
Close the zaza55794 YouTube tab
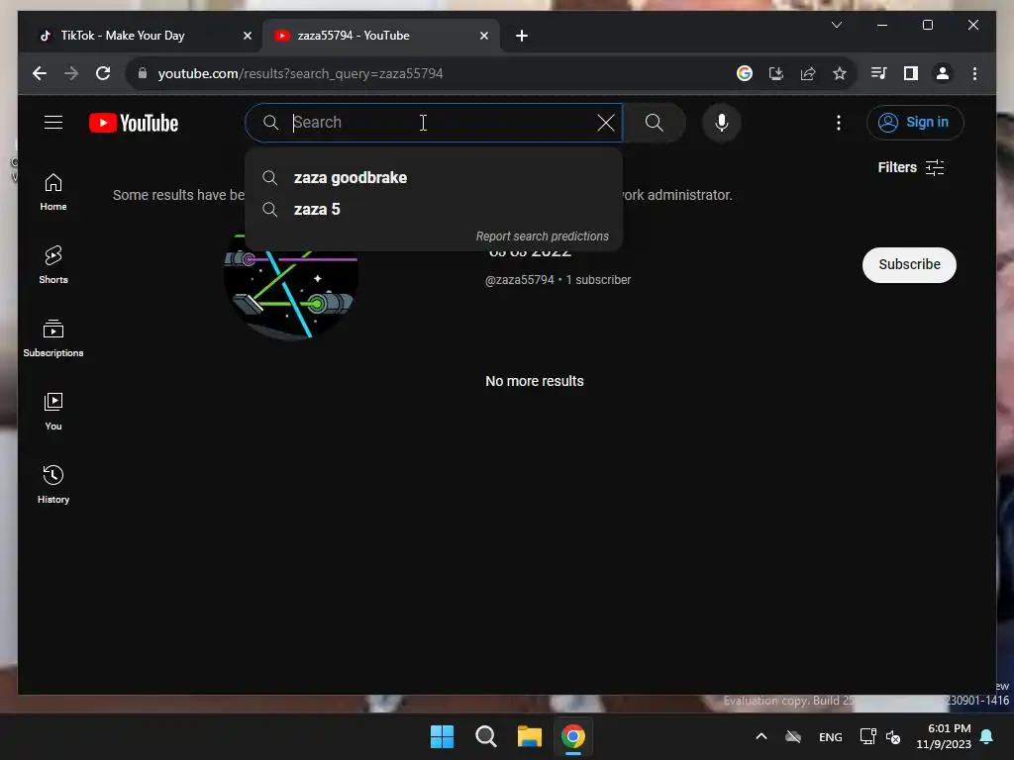coord(483,36)
